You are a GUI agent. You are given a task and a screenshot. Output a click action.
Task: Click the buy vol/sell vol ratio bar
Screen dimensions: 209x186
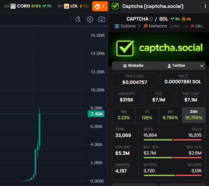point(173,158)
